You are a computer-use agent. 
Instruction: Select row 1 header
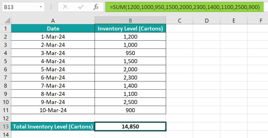(6, 28)
